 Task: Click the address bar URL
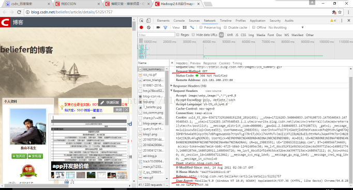pos(72,12)
